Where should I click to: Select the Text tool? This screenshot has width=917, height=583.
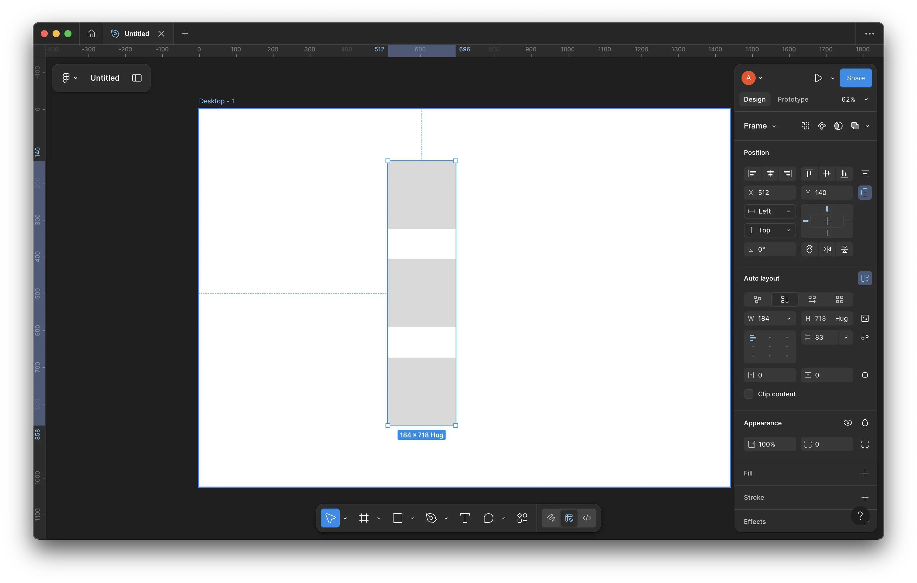pyautogui.click(x=465, y=518)
